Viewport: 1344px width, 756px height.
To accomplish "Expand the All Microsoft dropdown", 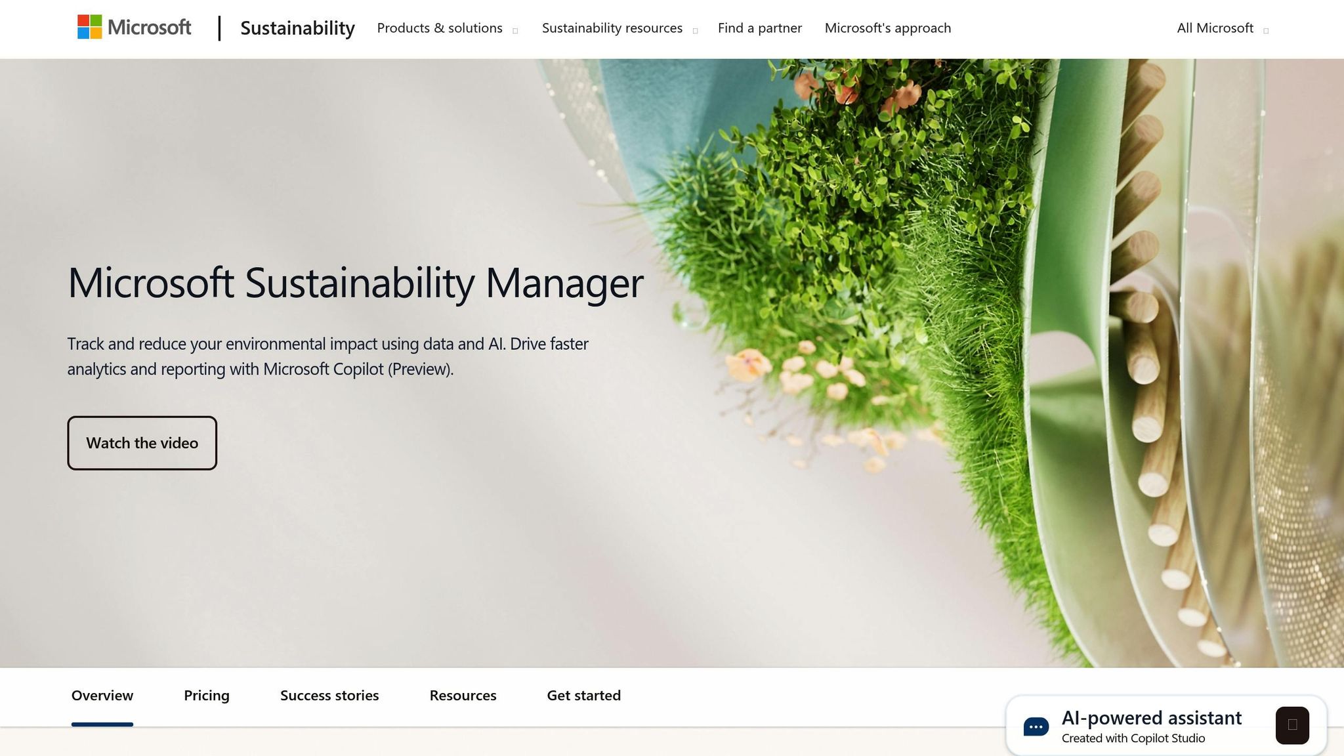I will point(1223,28).
